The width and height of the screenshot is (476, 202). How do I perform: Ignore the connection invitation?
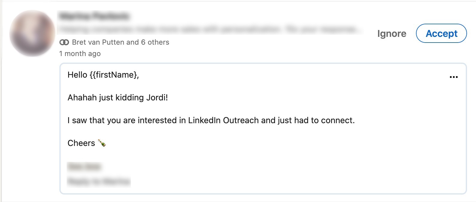pyautogui.click(x=392, y=34)
